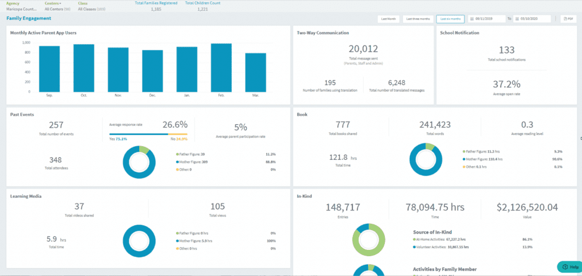Viewport: 582px width, 276px height.
Task: Click the No 24.9% response label
Action: [x=179, y=139]
